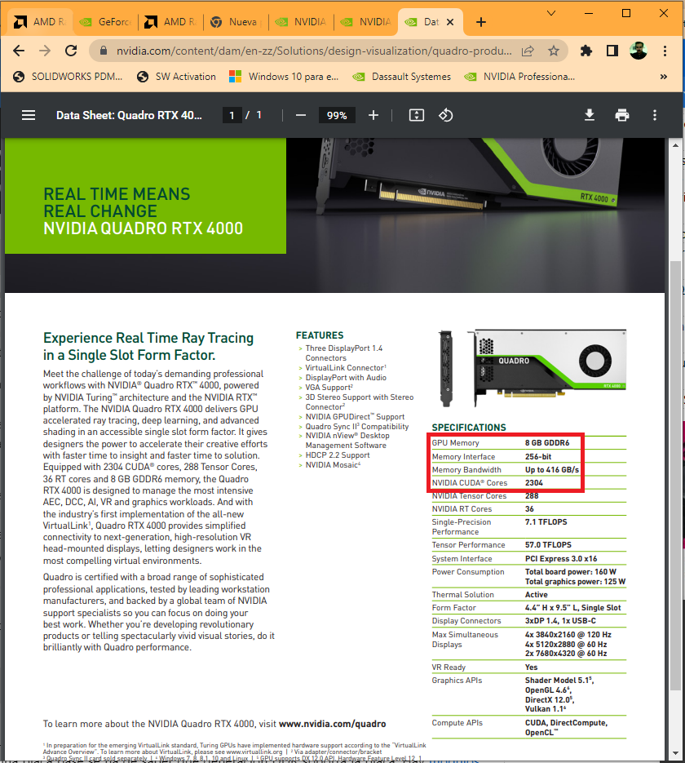The width and height of the screenshot is (685, 763).
Task: Switch to the second AMD tab
Action: [x=171, y=22]
